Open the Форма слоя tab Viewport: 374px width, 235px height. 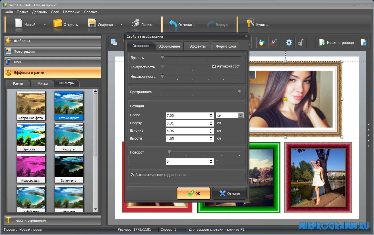click(226, 46)
